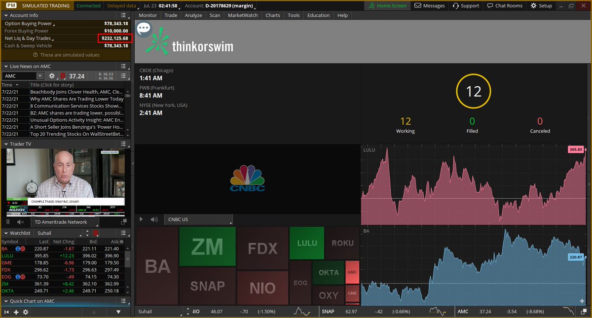Add a gadget with plus icon
Image resolution: width=592 pixels, height=318 pixels.
click(16, 312)
